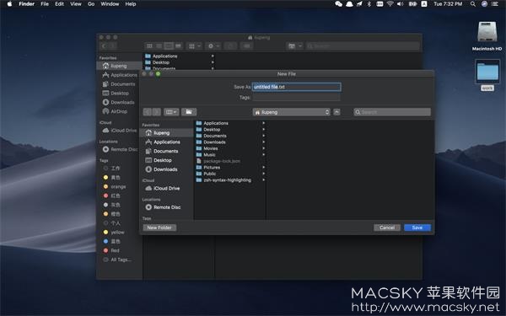506x316 pixels.
Task: Expand the zsh-syntax-highlighting folder arrow
Action: tap(264, 180)
